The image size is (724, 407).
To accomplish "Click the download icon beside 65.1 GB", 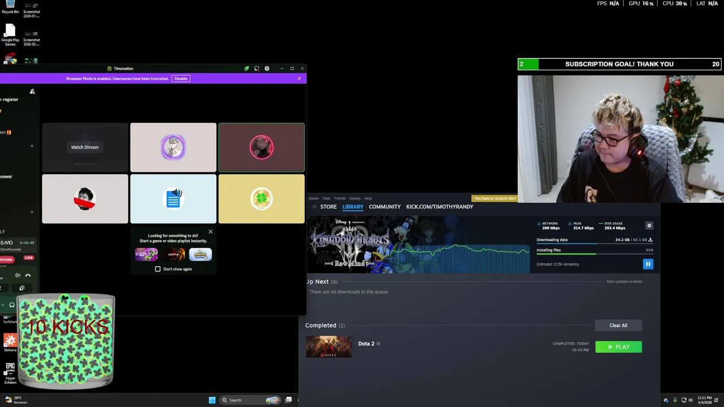I will pos(650,240).
